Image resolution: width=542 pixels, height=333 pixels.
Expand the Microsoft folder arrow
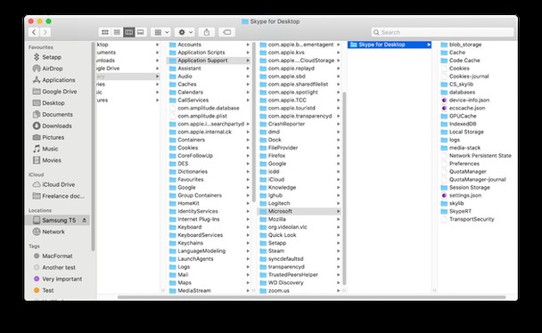338,211
